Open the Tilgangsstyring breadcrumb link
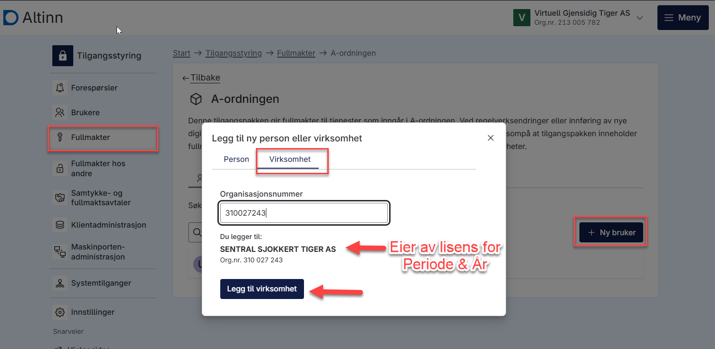 [234, 53]
